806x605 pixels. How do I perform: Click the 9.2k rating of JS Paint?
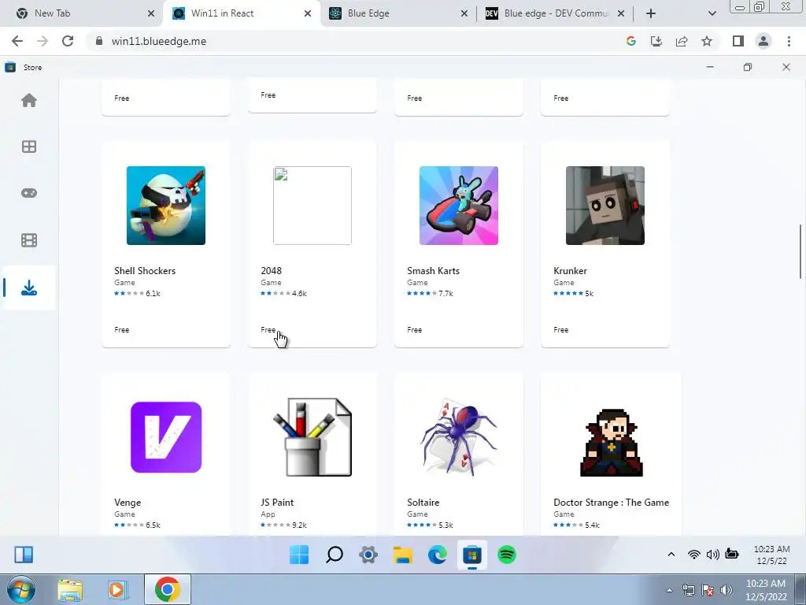(x=299, y=525)
